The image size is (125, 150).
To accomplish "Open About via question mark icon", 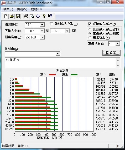I will pos(44,16).
